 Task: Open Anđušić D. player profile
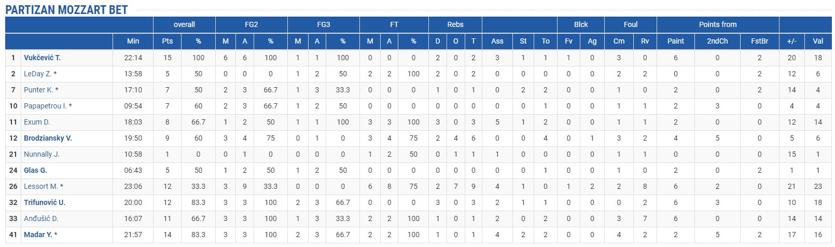[x=41, y=218]
